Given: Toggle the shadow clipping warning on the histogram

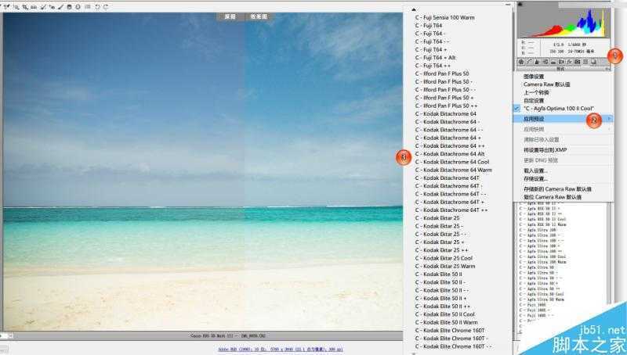Looking at the screenshot, I should [520, 4].
